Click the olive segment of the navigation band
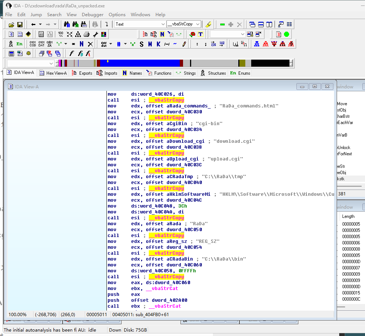This screenshot has width=365, height=336. coord(242,63)
